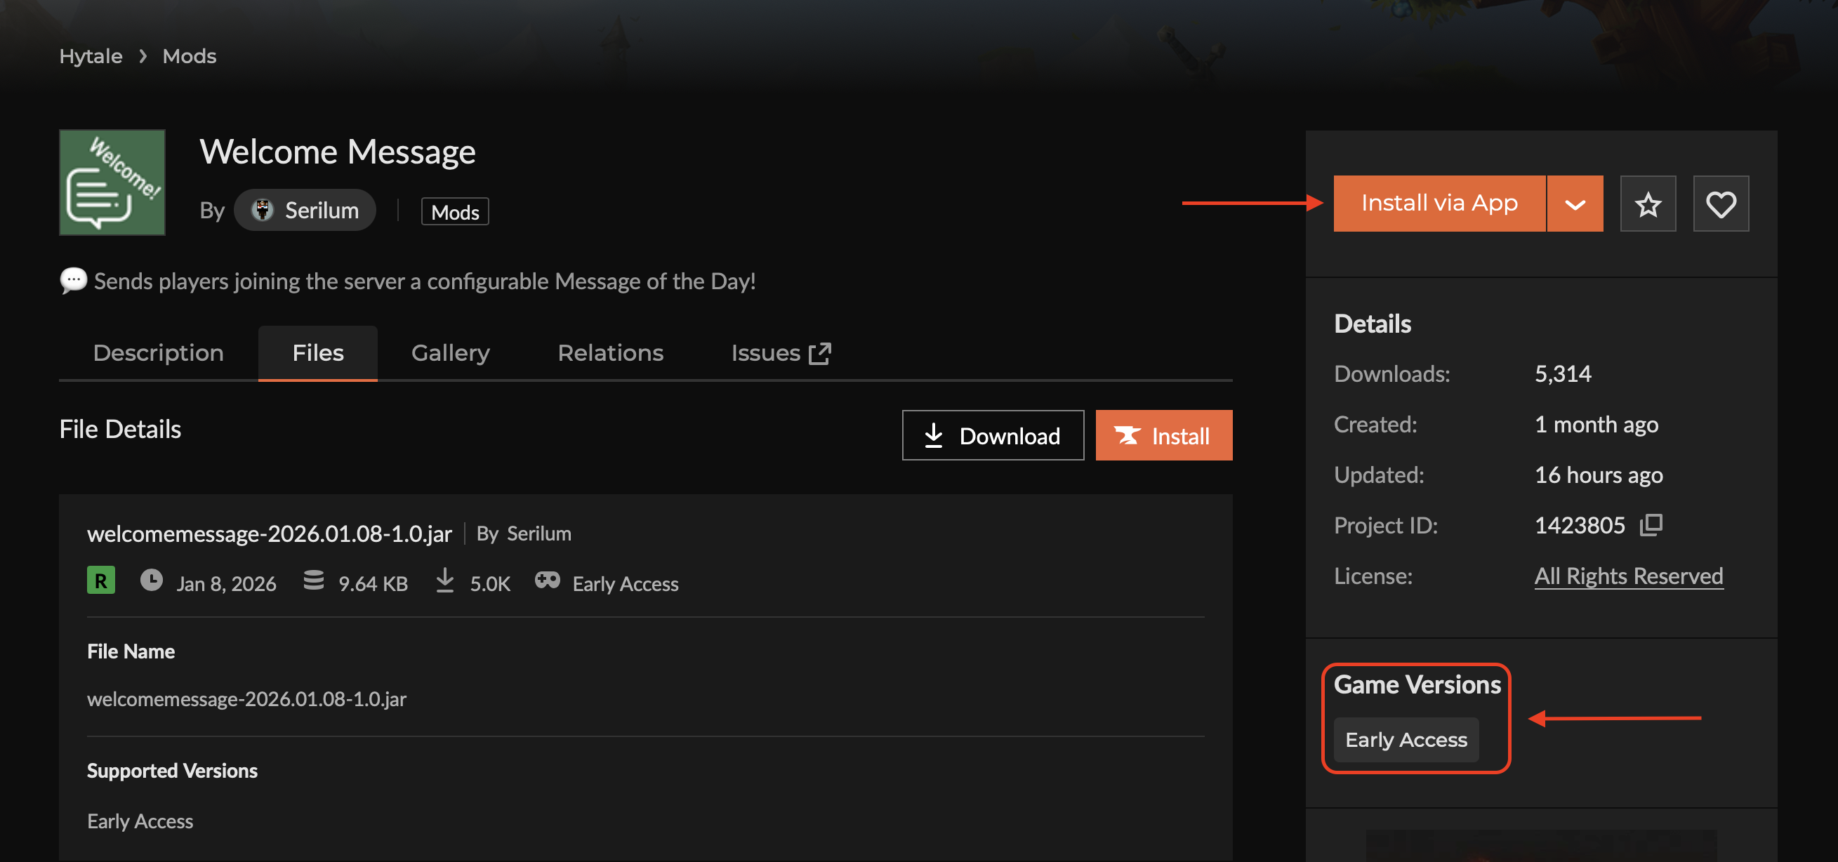Switch to the Gallery tab

450,353
